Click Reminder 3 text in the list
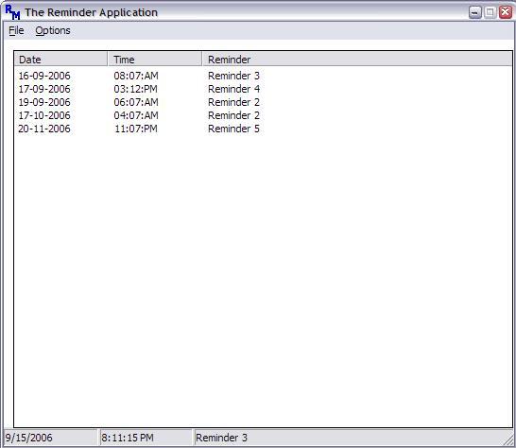 [x=233, y=76]
